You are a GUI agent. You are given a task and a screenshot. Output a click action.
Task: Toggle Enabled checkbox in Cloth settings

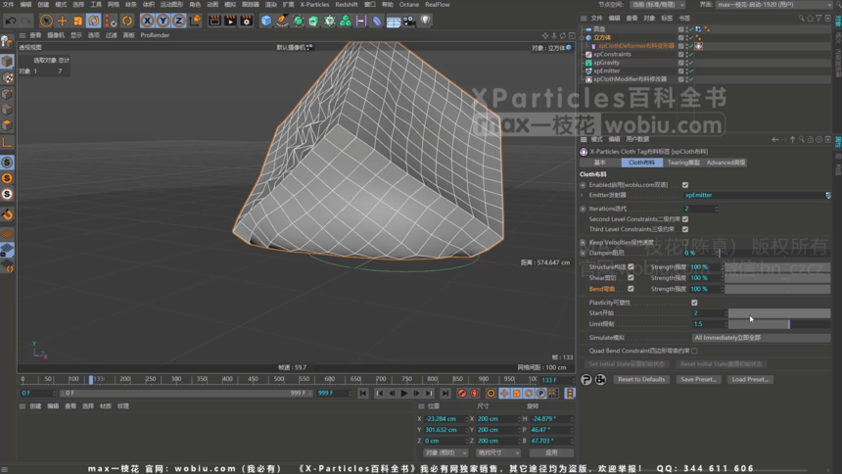point(685,185)
